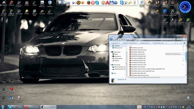
Task: Switch to Bandicam taskbar button
Action: pyautogui.click(x=32, y=107)
